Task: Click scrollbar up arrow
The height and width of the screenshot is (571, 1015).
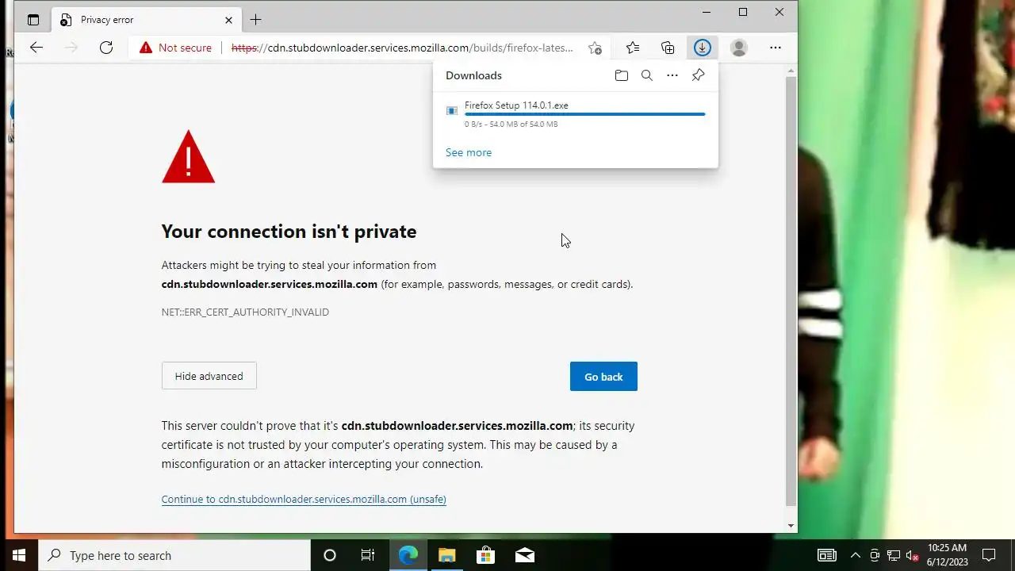Action: [x=791, y=71]
